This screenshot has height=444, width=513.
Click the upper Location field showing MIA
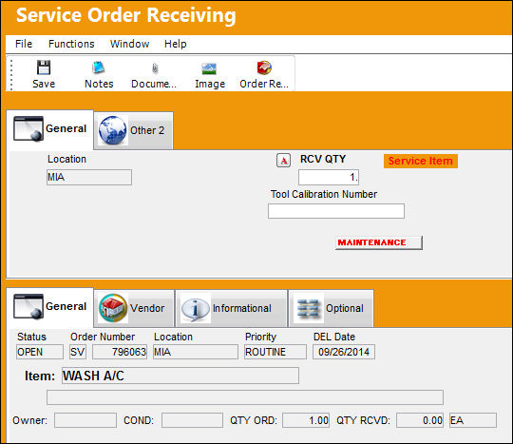coord(89,177)
